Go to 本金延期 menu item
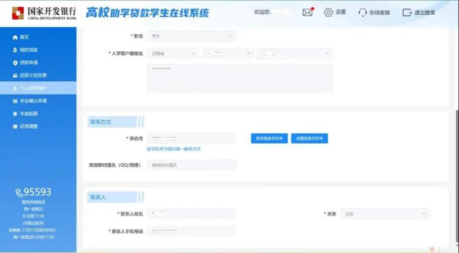 point(29,114)
